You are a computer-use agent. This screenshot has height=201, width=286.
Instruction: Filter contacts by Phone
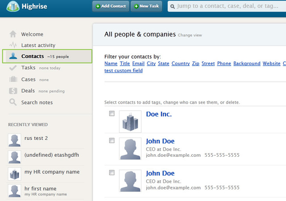[224, 63]
